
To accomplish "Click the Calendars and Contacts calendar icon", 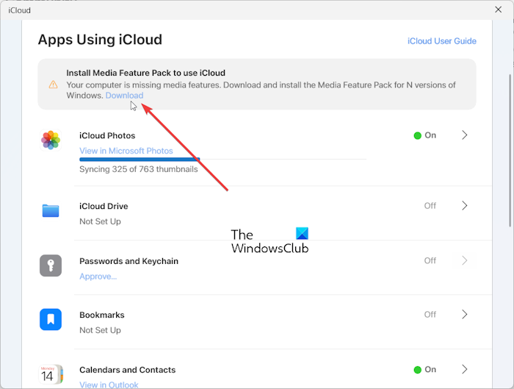I will pyautogui.click(x=51, y=374).
